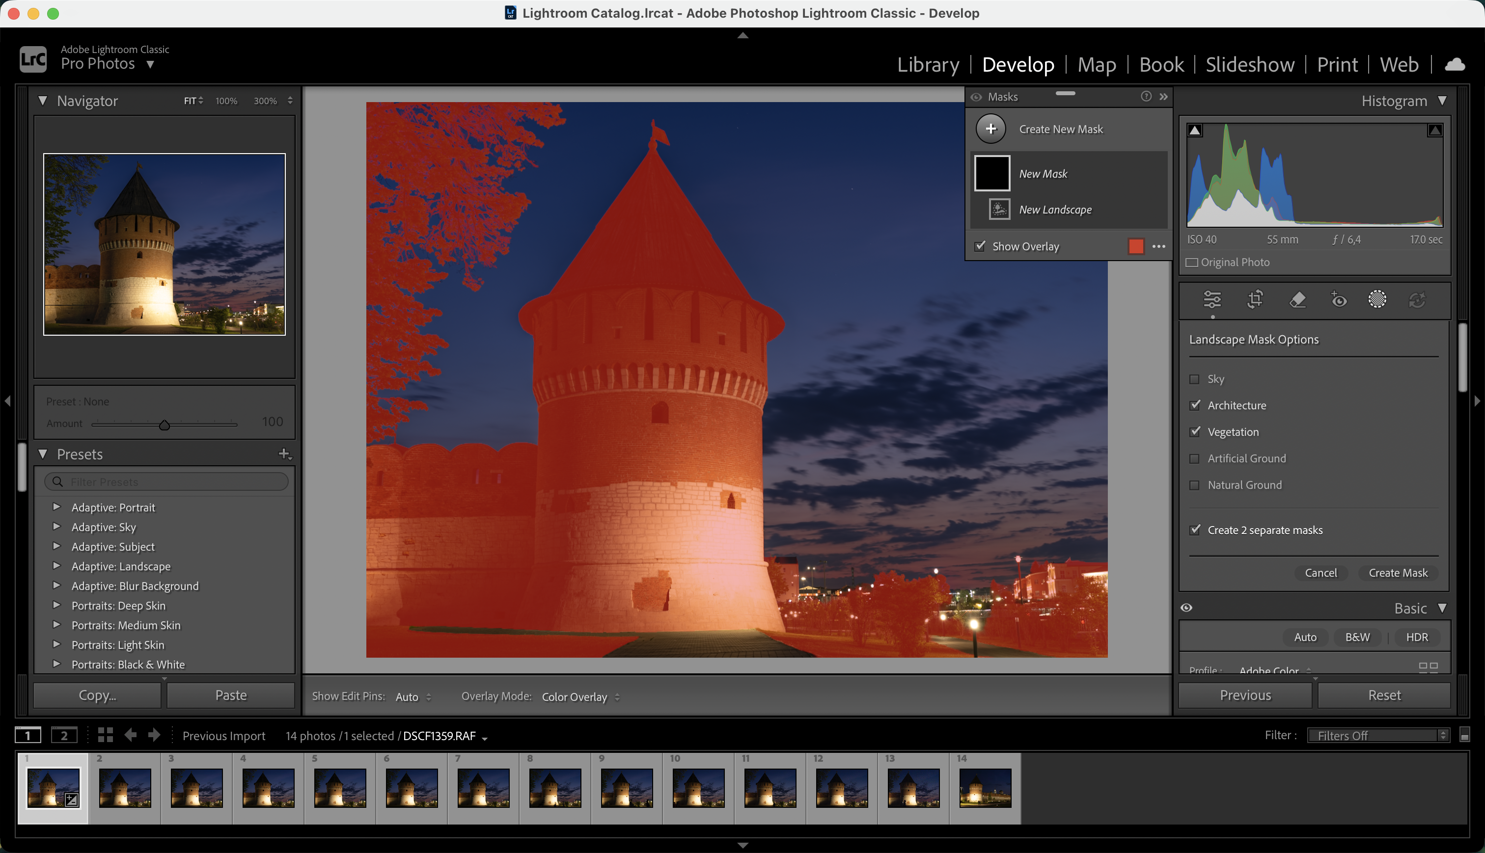Add a new preset with plus icon
The height and width of the screenshot is (853, 1485).
(x=284, y=454)
